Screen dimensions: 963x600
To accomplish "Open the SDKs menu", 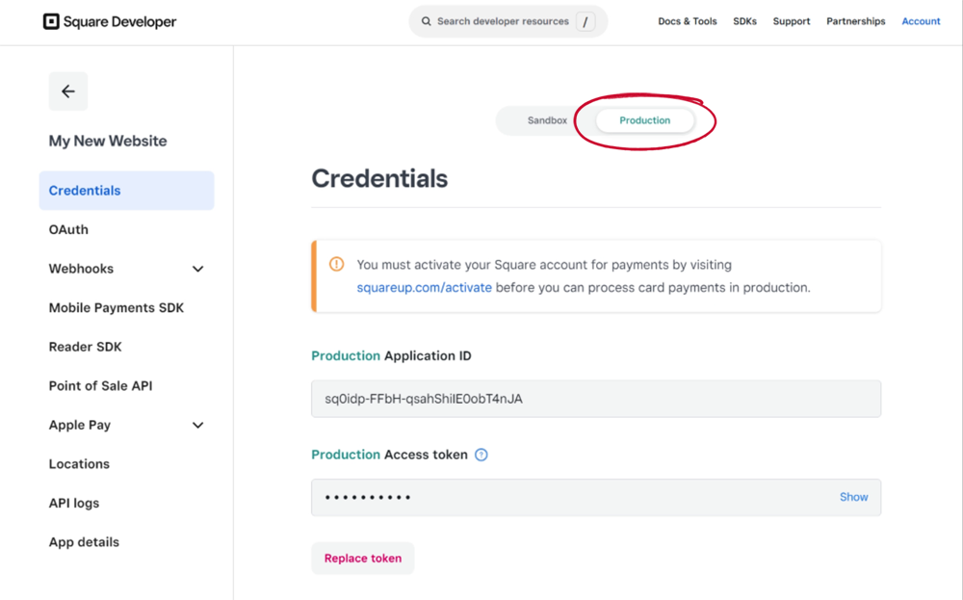I will [744, 21].
